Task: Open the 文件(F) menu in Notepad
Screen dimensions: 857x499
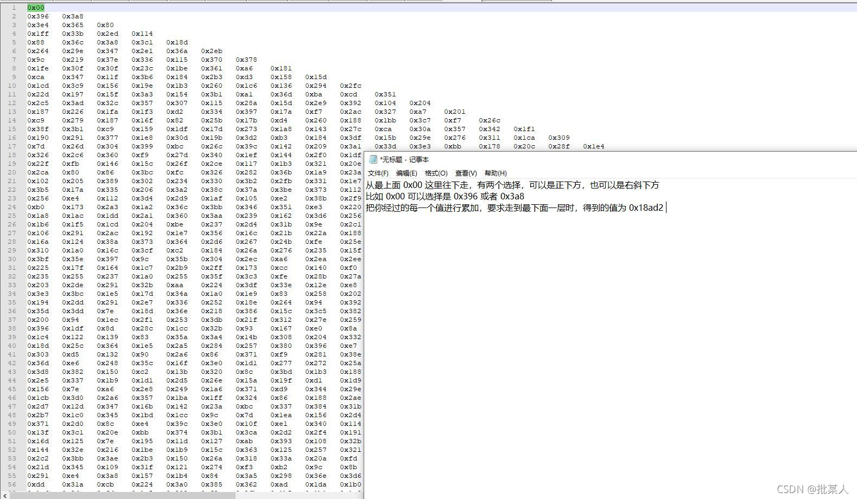Action: pos(378,173)
